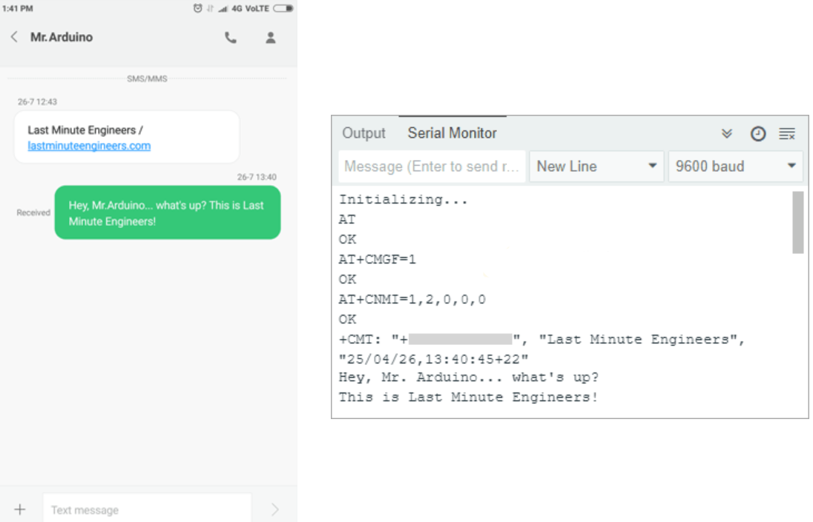Click the Serial Monitor message input box
The height and width of the screenshot is (522, 813).
(x=432, y=167)
